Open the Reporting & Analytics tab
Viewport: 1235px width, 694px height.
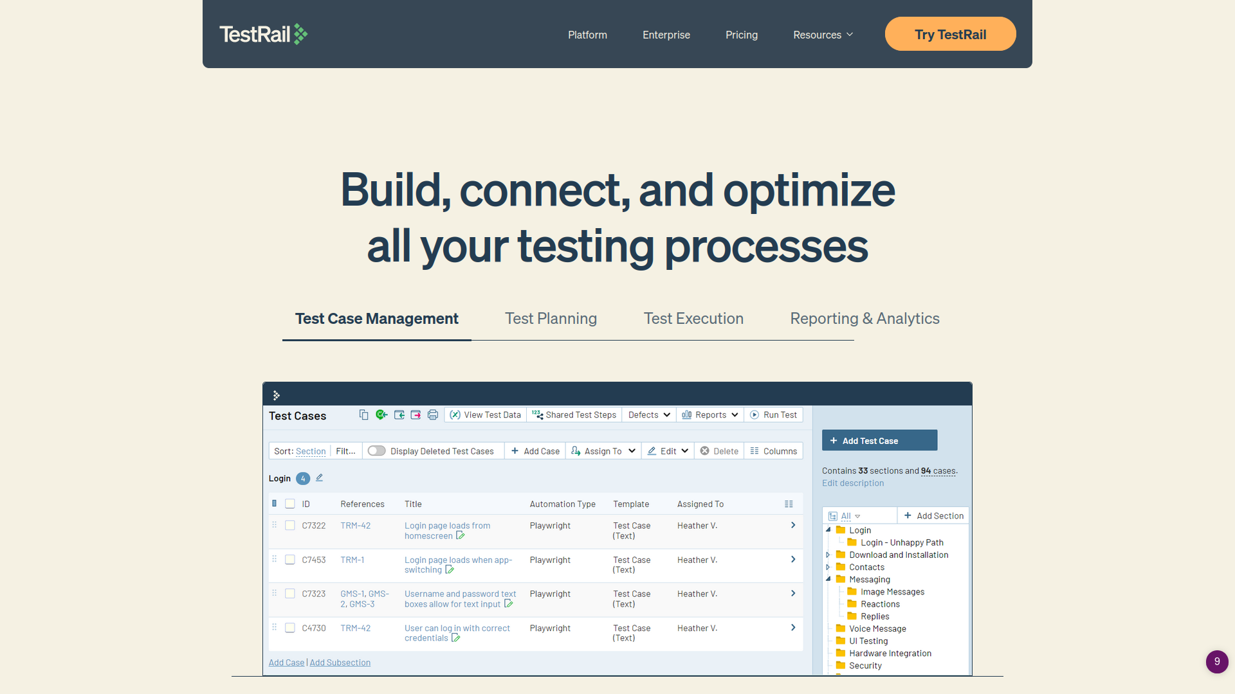tap(864, 318)
